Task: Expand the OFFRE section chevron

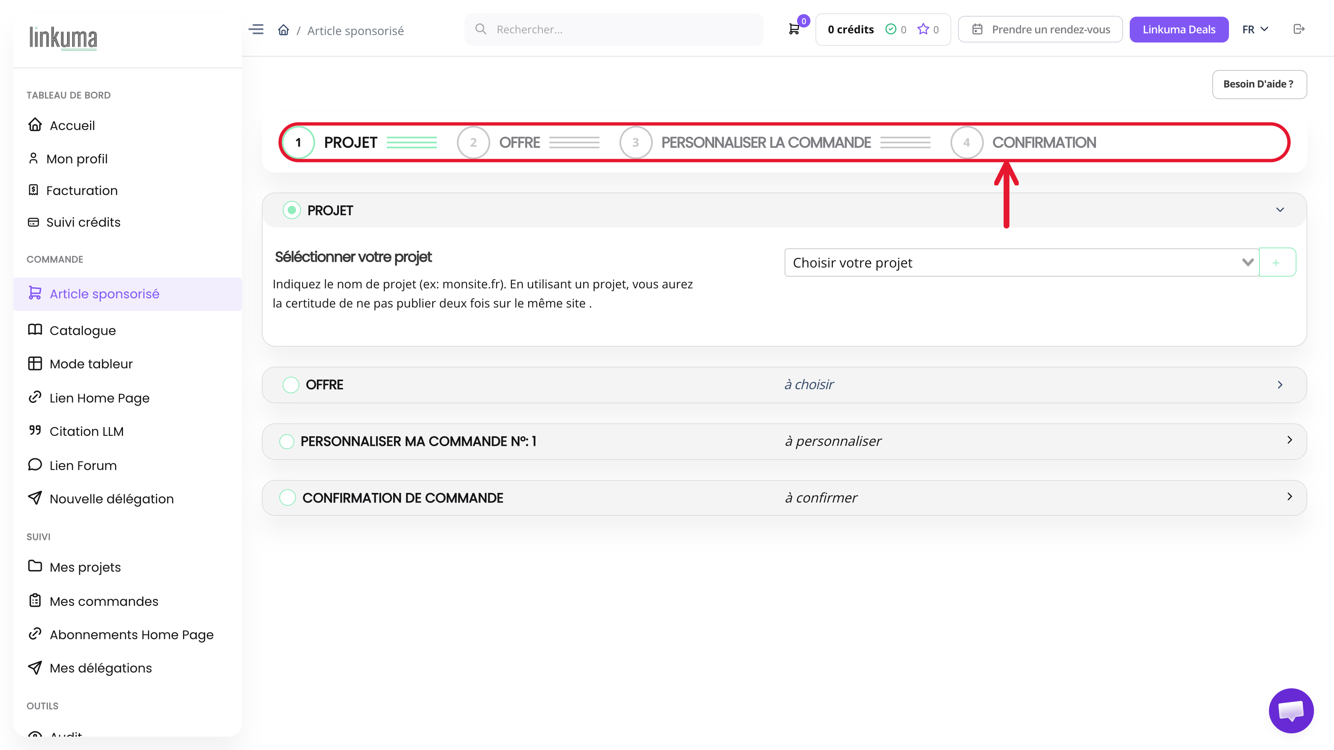Action: [x=1280, y=385]
